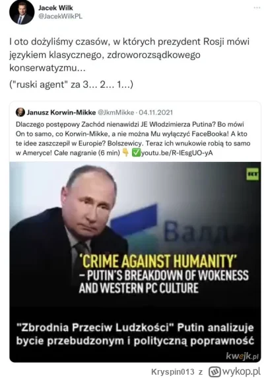The height and width of the screenshot is (378, 264).
Task: Click the Jacek Wilk display name
Action: point(55,8)
